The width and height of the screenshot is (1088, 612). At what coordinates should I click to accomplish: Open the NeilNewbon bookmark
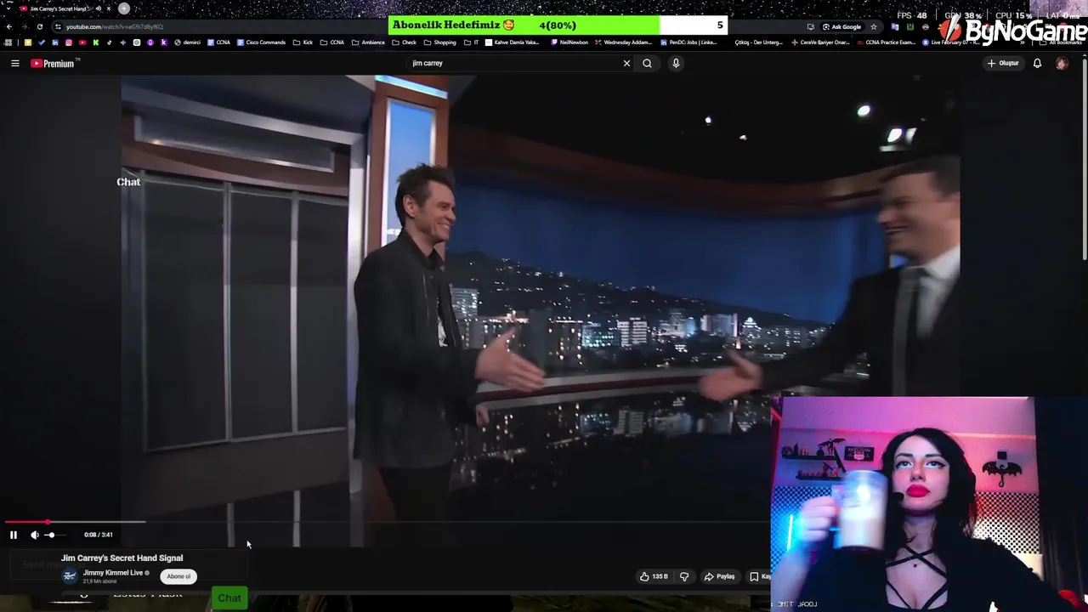[569, 42]
